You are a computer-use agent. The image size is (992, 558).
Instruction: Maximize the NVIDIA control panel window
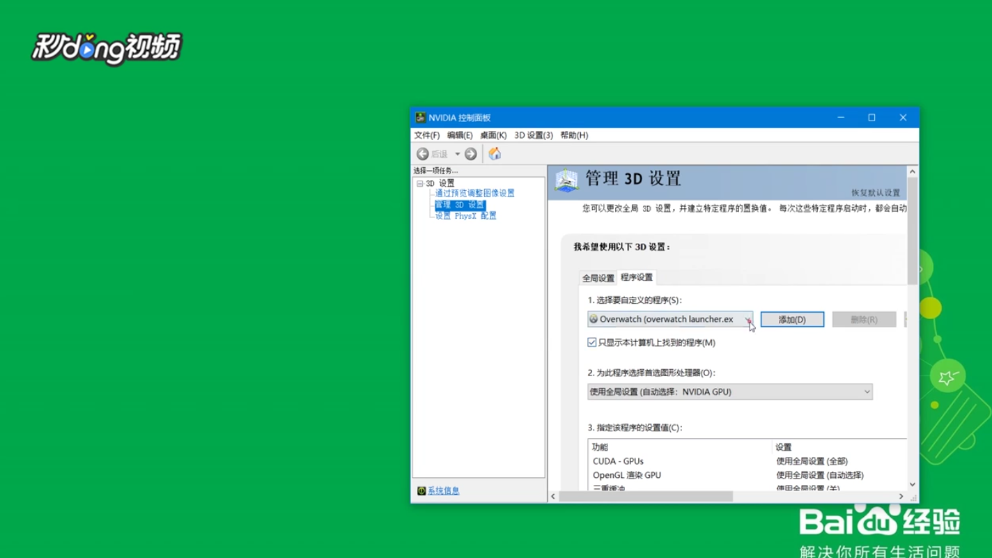tap(871, 118)
